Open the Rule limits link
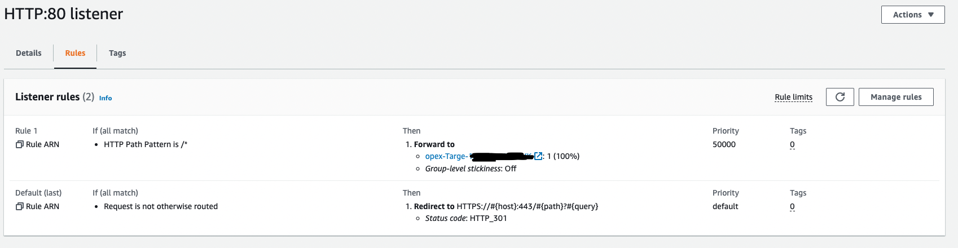 pos(793,97)
